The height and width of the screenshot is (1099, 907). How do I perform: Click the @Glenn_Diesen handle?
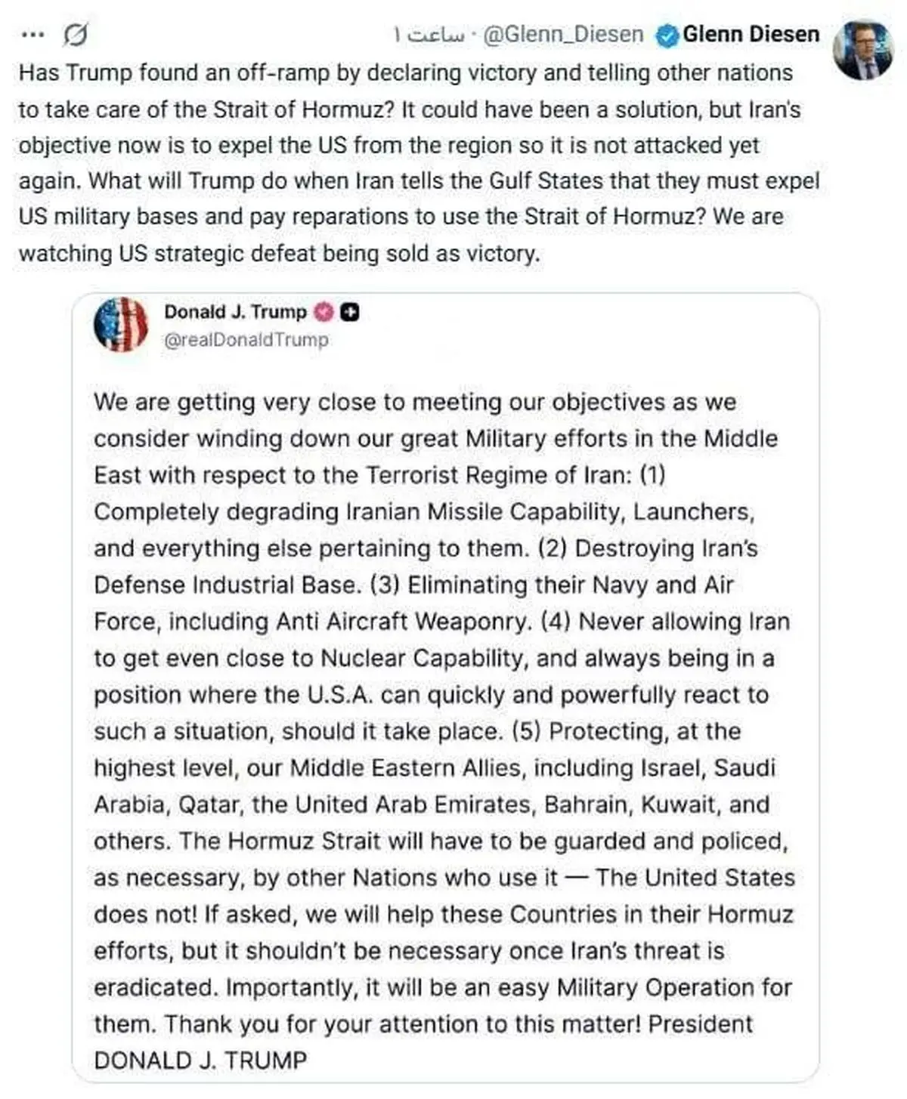pyautogui.click(x=562, y=35)
